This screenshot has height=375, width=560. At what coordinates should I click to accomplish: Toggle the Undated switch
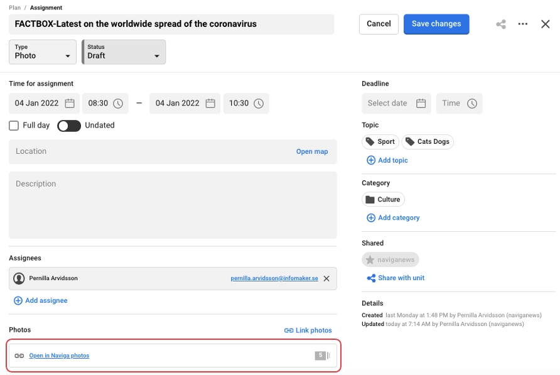69,126
